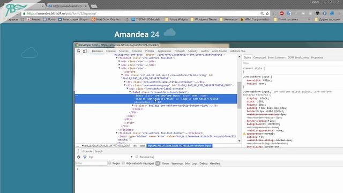Toggle the device toolbar icon
The height and width of the screenshot is (193, 343).
(85, 51)
